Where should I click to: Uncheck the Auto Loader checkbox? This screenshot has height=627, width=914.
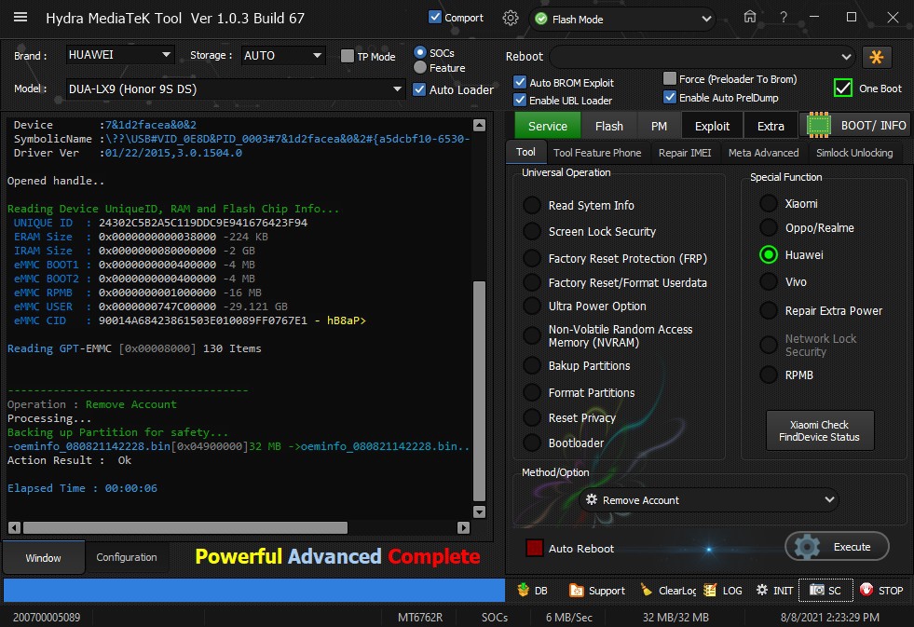coord(418,89)
